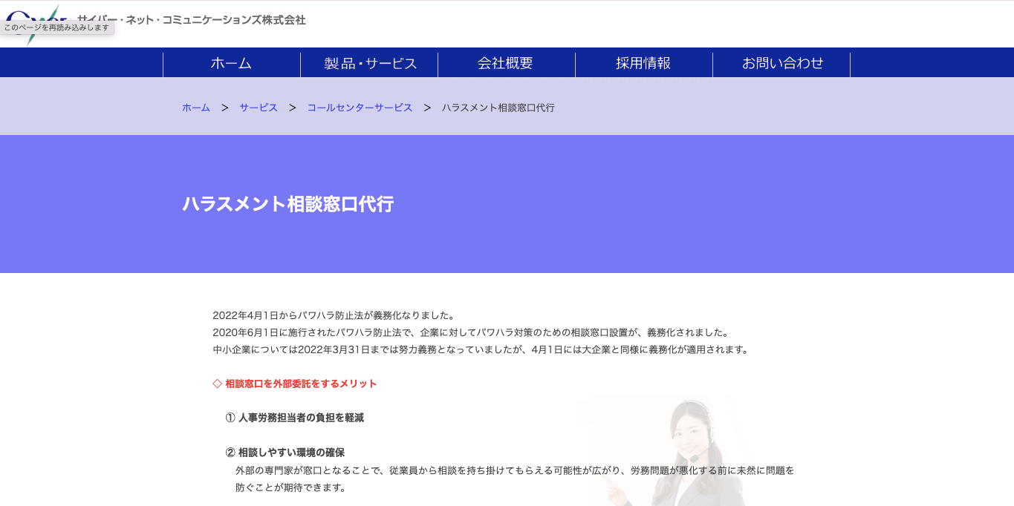Image resolution: width=1014 pixels, height=506 pixels.
Task: Open the コールセンターサービス breadcrumb link
Action: tap(360, 108)
